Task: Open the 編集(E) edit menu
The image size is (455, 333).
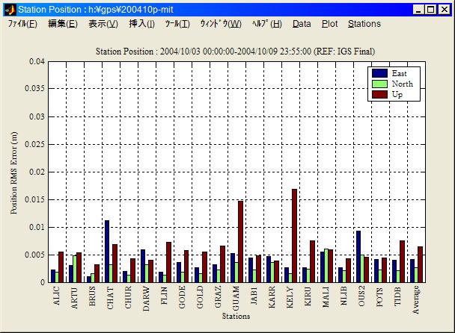Action: (x=63, y=24)
